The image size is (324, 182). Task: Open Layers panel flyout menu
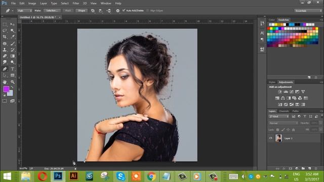click(x=321, y=111)
